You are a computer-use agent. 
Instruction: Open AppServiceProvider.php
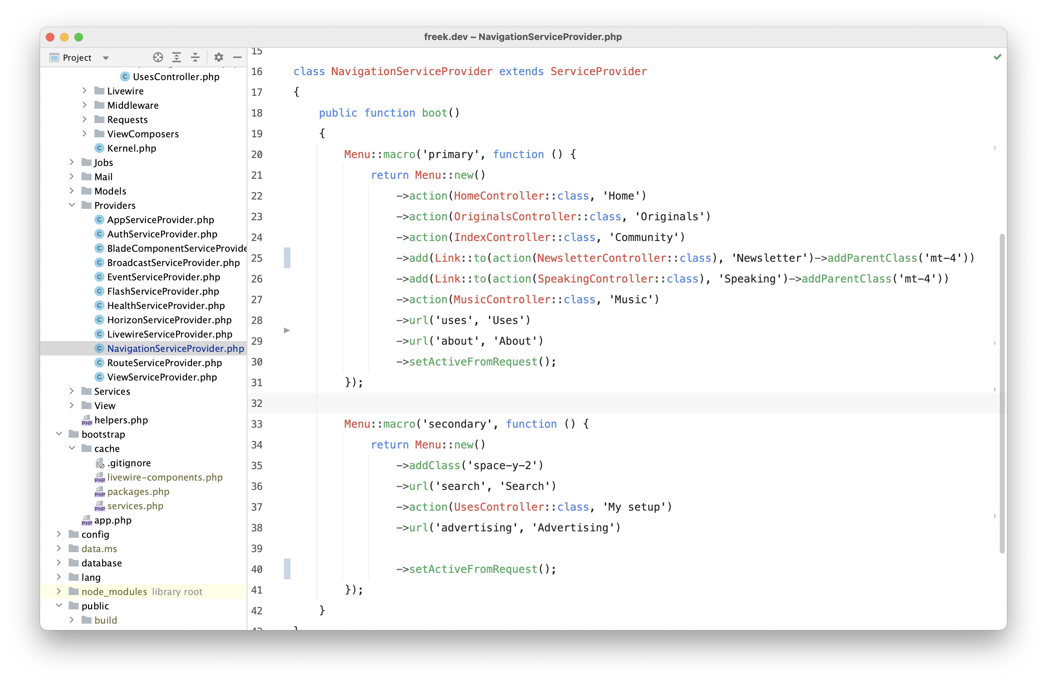coord(161,220)
